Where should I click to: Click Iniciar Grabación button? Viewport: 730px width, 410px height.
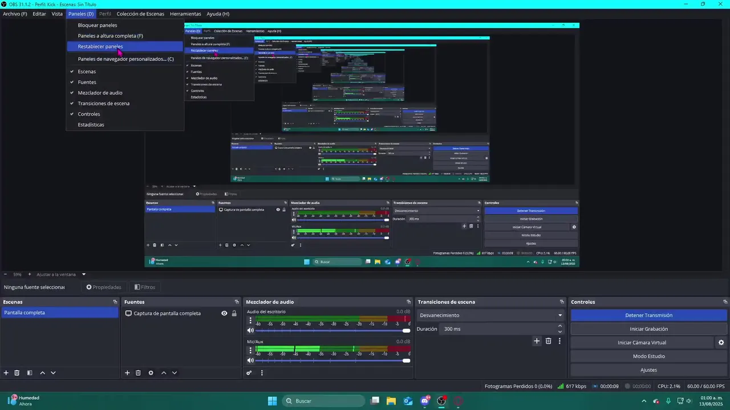649,329
